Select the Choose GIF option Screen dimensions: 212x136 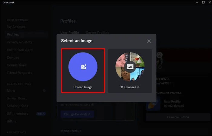tap(130, 71)
